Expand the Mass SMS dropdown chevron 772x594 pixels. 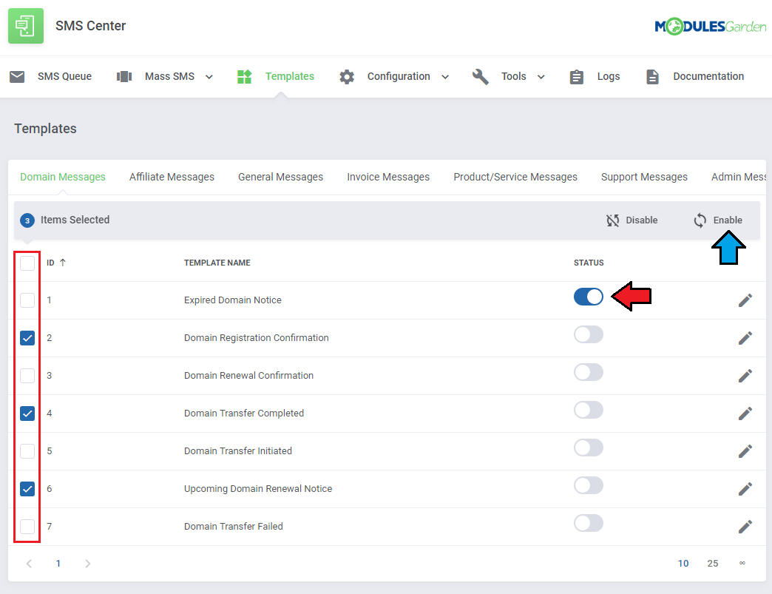[209, 77]
